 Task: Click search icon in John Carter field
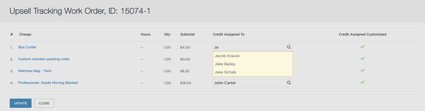pos(289,83)
